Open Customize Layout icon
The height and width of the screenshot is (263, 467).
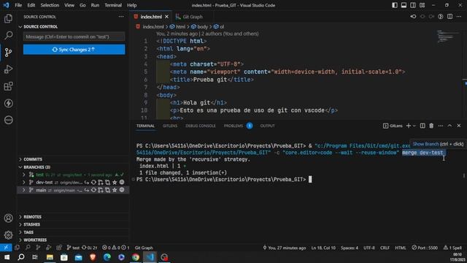[x=422, y=5]
